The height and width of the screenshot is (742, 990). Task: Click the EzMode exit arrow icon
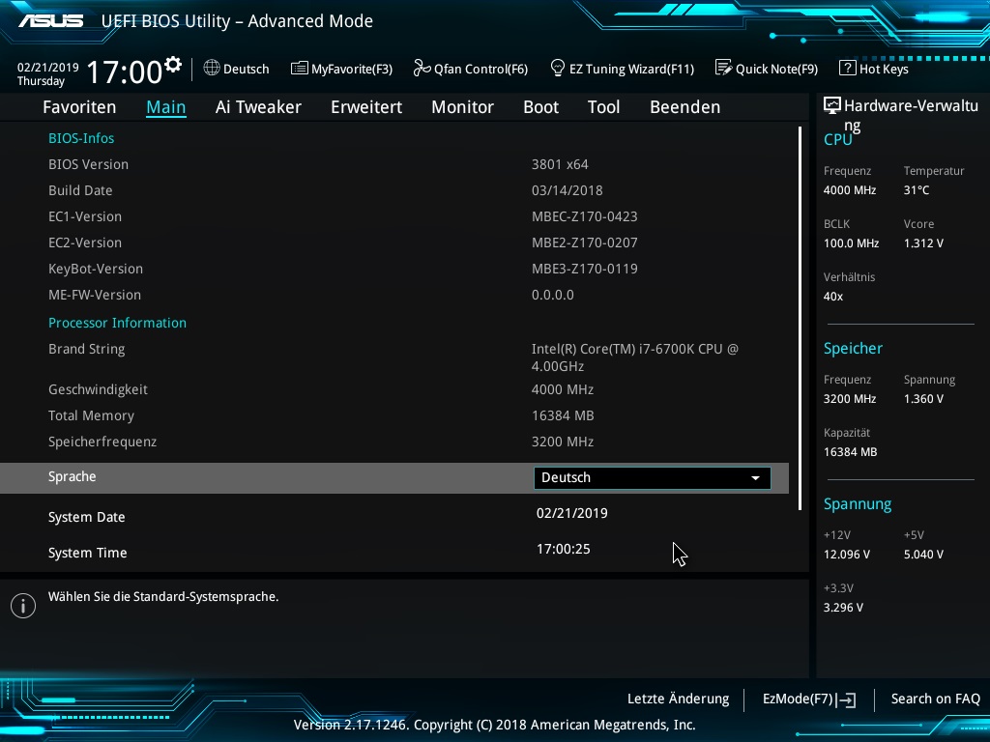(x=846, y=699)
